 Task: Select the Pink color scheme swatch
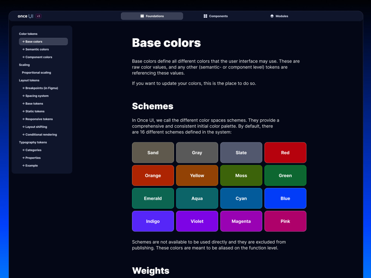coord(285,221)
